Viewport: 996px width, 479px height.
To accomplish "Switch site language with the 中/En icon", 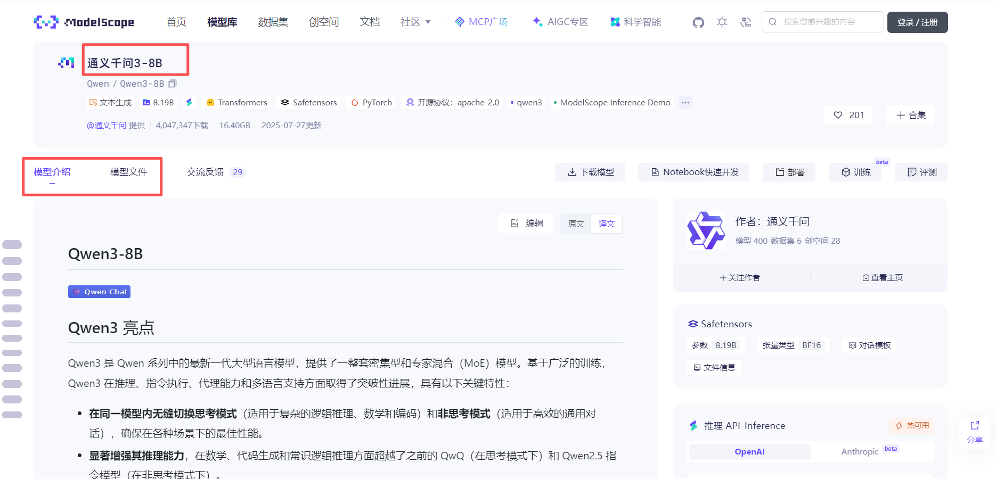I will tap(746, 22).
